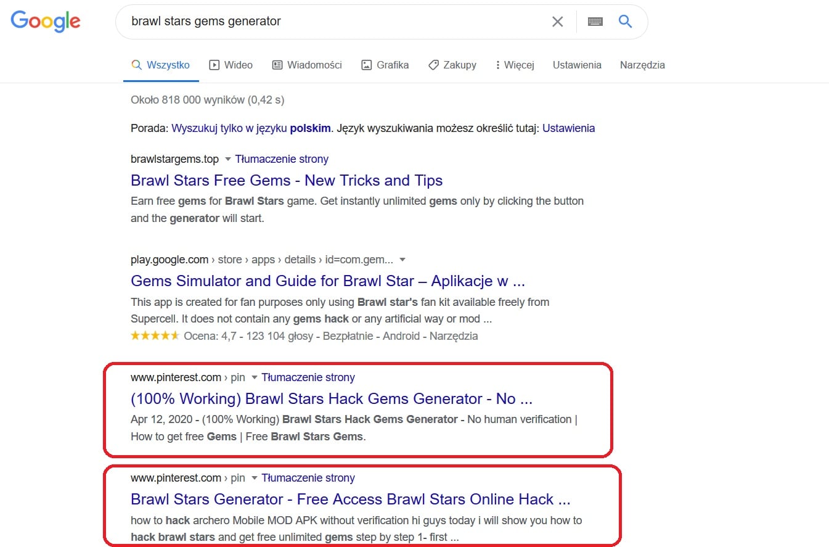This screenshot has height=547, width=829.
Task: Select the Wszystko tab
Action: pos(161,65)
